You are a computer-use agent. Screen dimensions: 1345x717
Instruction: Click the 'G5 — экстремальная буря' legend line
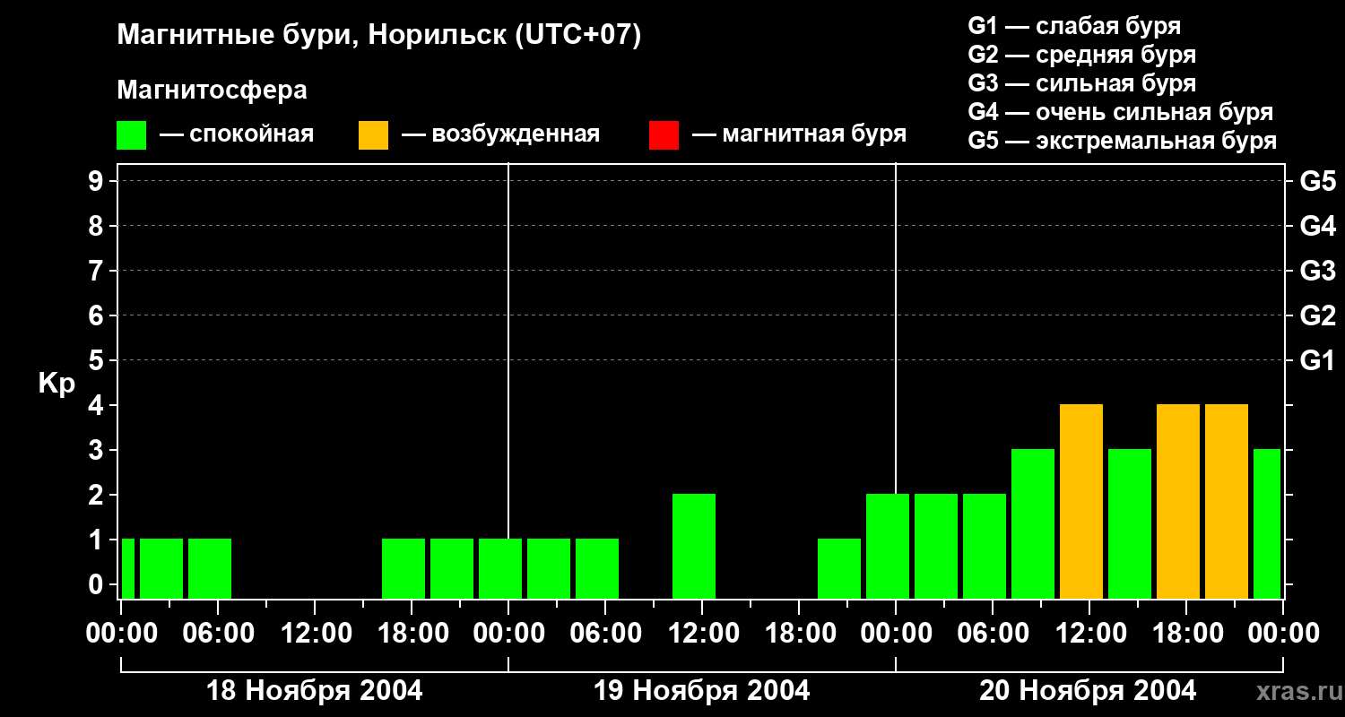pyautogui.click(x=1123, y=141)
